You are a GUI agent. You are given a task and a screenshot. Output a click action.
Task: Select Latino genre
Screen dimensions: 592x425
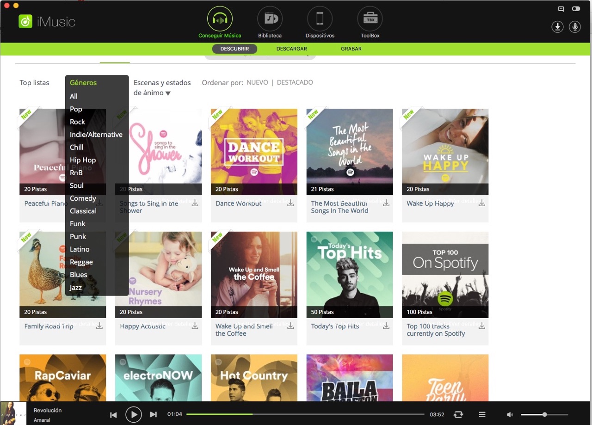(x=80, y=249)
